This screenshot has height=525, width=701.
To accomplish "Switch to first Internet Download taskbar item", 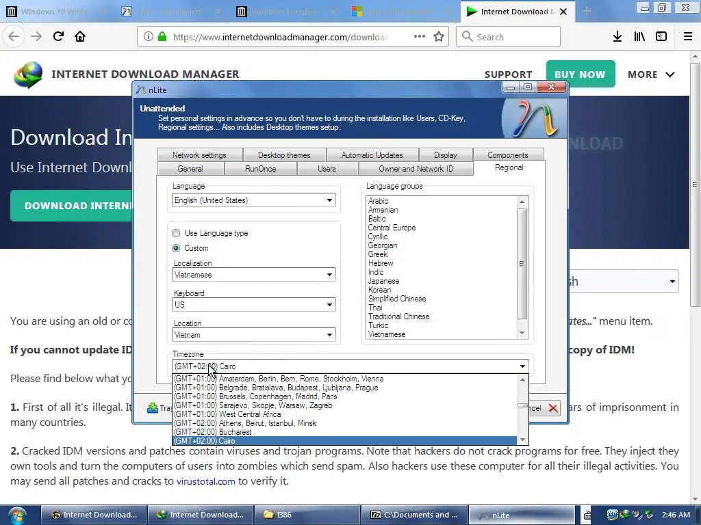I will point(94,515).
